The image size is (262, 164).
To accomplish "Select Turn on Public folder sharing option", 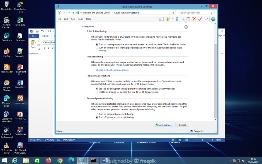I will click(x=97, y=44).
